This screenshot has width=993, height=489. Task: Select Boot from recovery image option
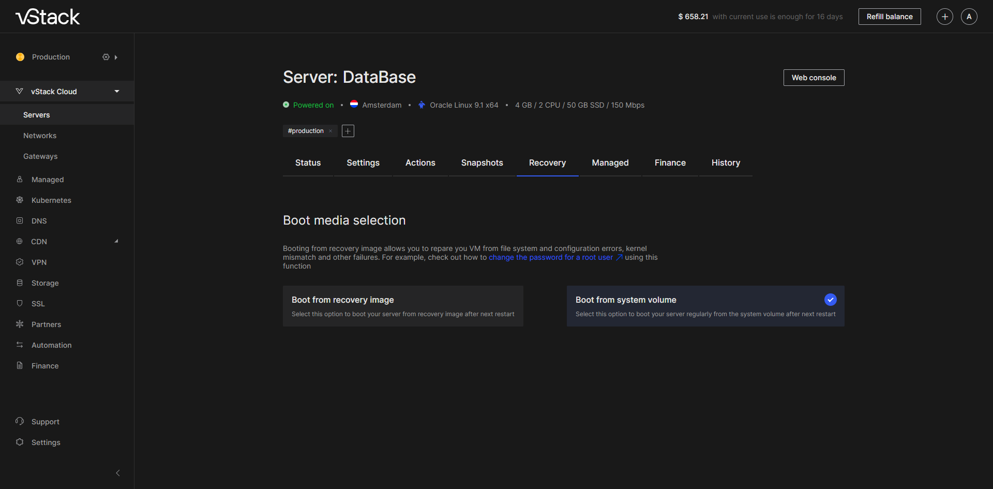pos(403,306)
